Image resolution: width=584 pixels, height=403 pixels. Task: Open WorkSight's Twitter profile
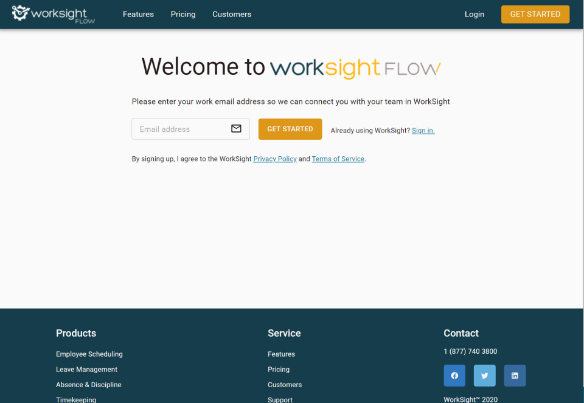[x=484, y=375]
